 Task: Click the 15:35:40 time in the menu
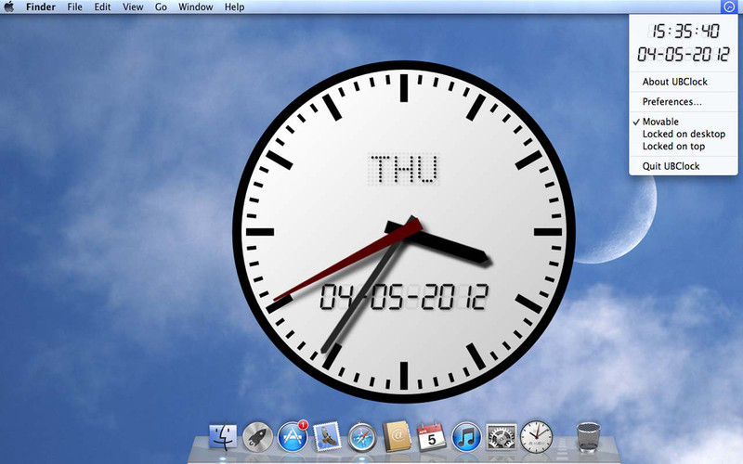[685, 32]
